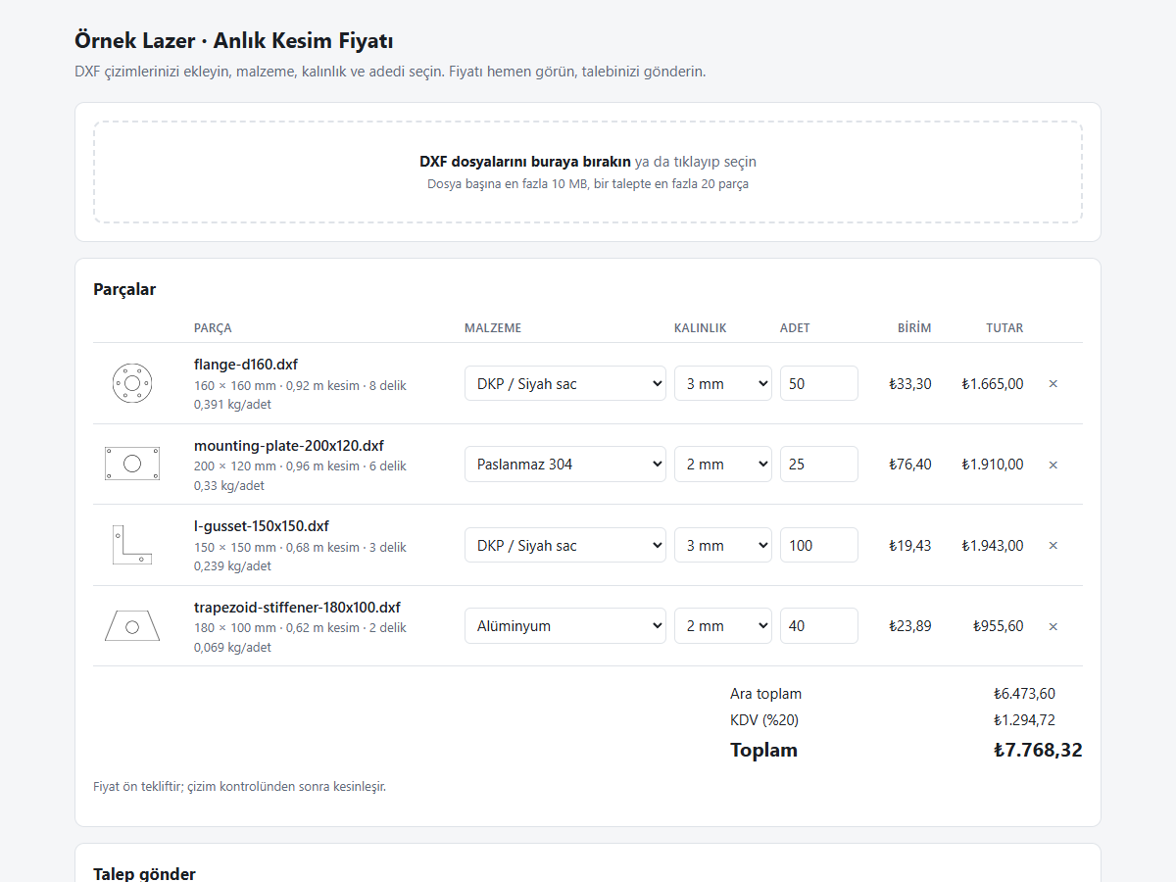Viewport: 1176px width, 882px height.
Task: Click the file name trapezoid-stiffener-180x100.dxf
Action: (x=297, y=607)
